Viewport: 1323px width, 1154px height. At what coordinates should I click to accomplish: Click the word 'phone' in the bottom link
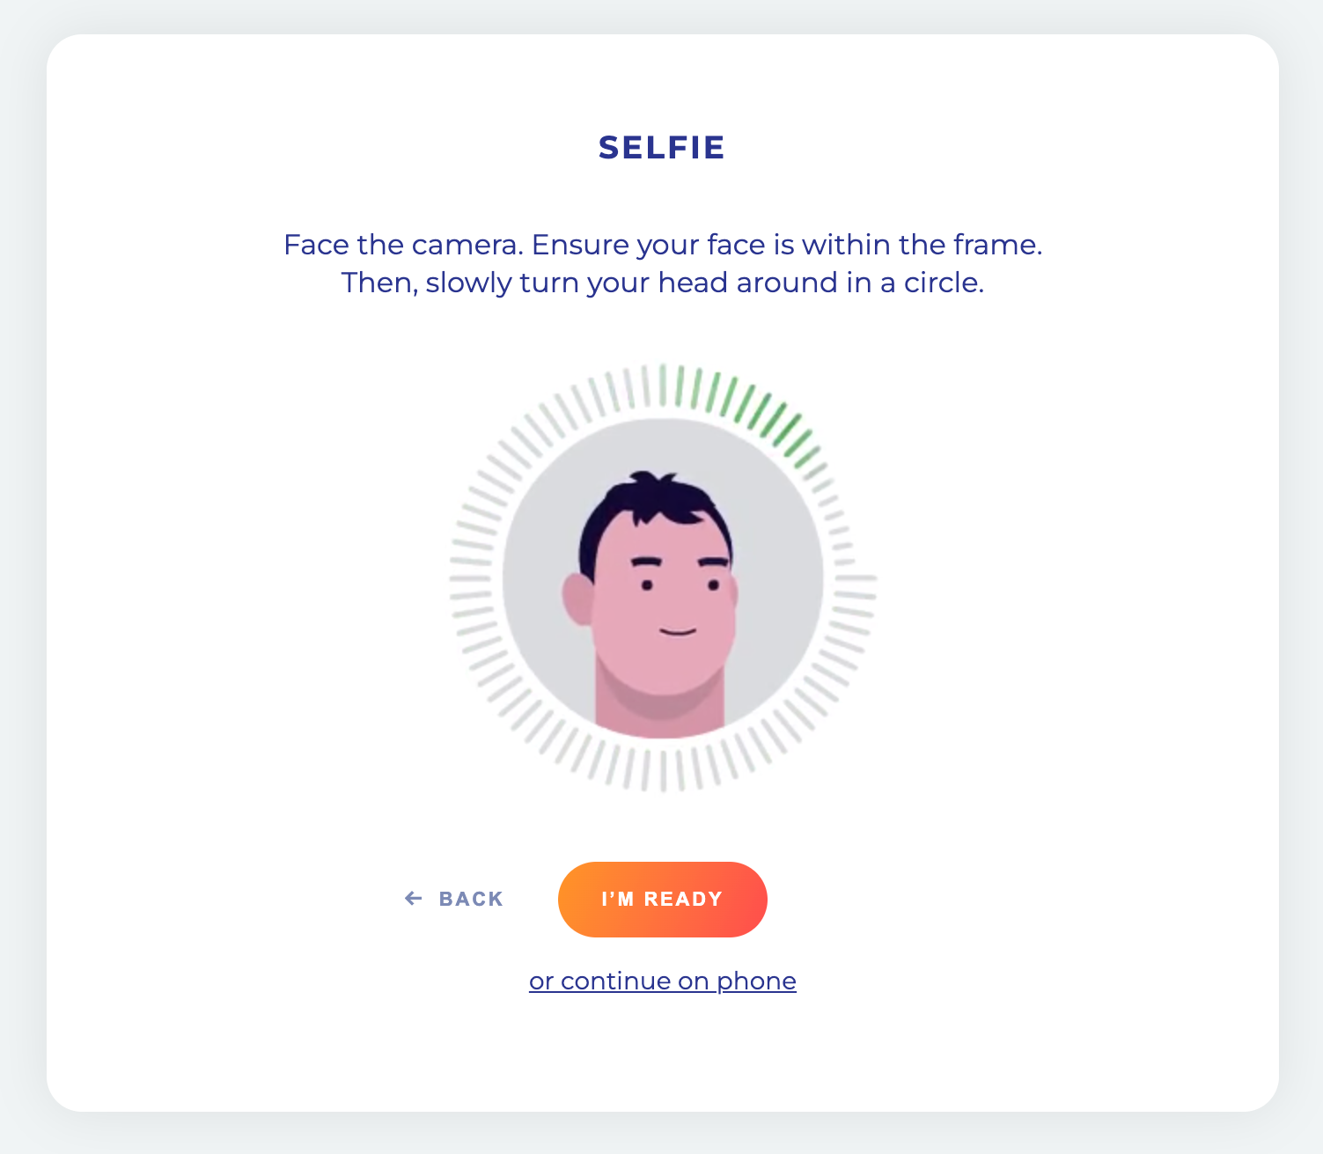click(756, 981)
